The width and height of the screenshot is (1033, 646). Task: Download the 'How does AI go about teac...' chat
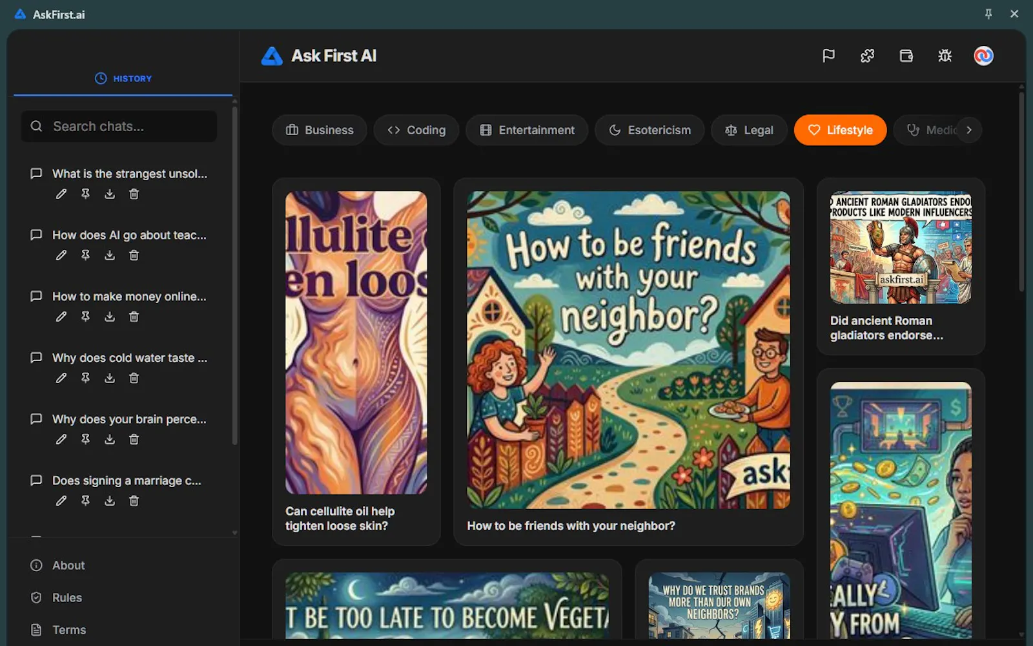coord(110,255)
